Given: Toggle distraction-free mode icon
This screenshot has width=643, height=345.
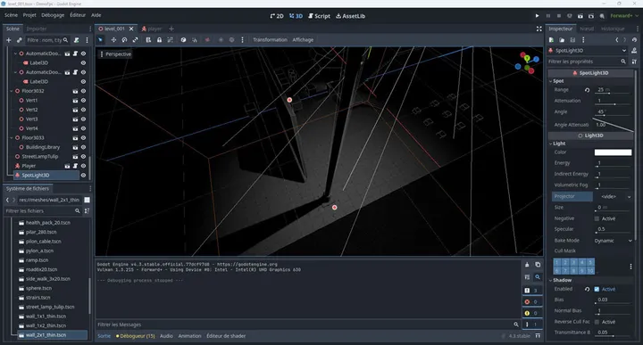Looking at the screenshot, I should (x=539, y=29).
